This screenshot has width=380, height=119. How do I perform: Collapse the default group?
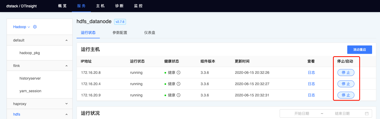(67, 40)
